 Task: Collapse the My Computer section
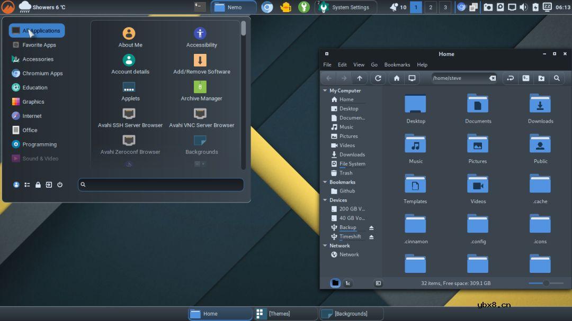click(x=325, y=90)
